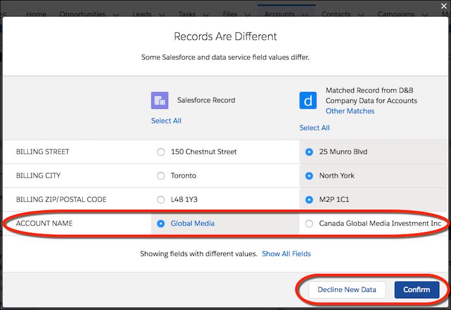Viewport: 451px width, 310px height.
Task: Close the dialog with the X icon
Action: pos(444,6)
